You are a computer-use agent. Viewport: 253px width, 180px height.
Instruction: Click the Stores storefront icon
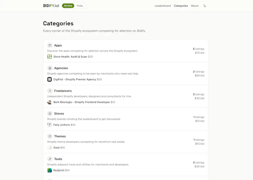point(50,113)
